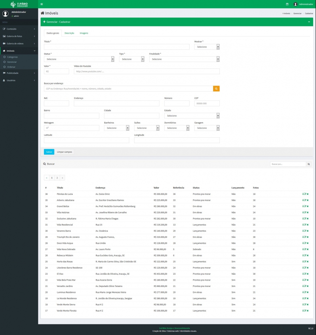Image resolution: width=316 pixels, height=335 pixels.
Task: Click the Valor R$ input field
Action: [x=57, y=71]
